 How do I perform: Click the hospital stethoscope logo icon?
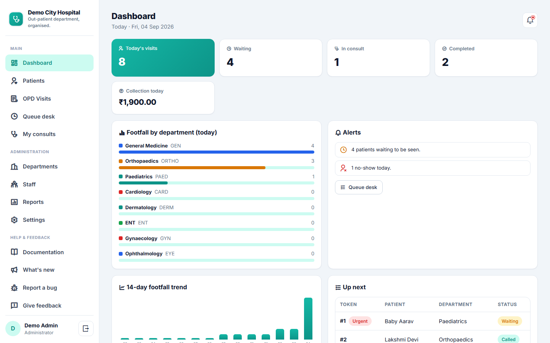click(x=16, y=19)
